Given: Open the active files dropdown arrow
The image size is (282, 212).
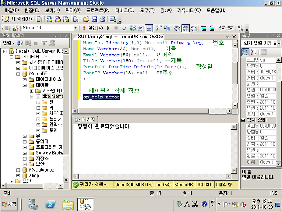Looking at the screenshot, I should [x=228, y=37].
